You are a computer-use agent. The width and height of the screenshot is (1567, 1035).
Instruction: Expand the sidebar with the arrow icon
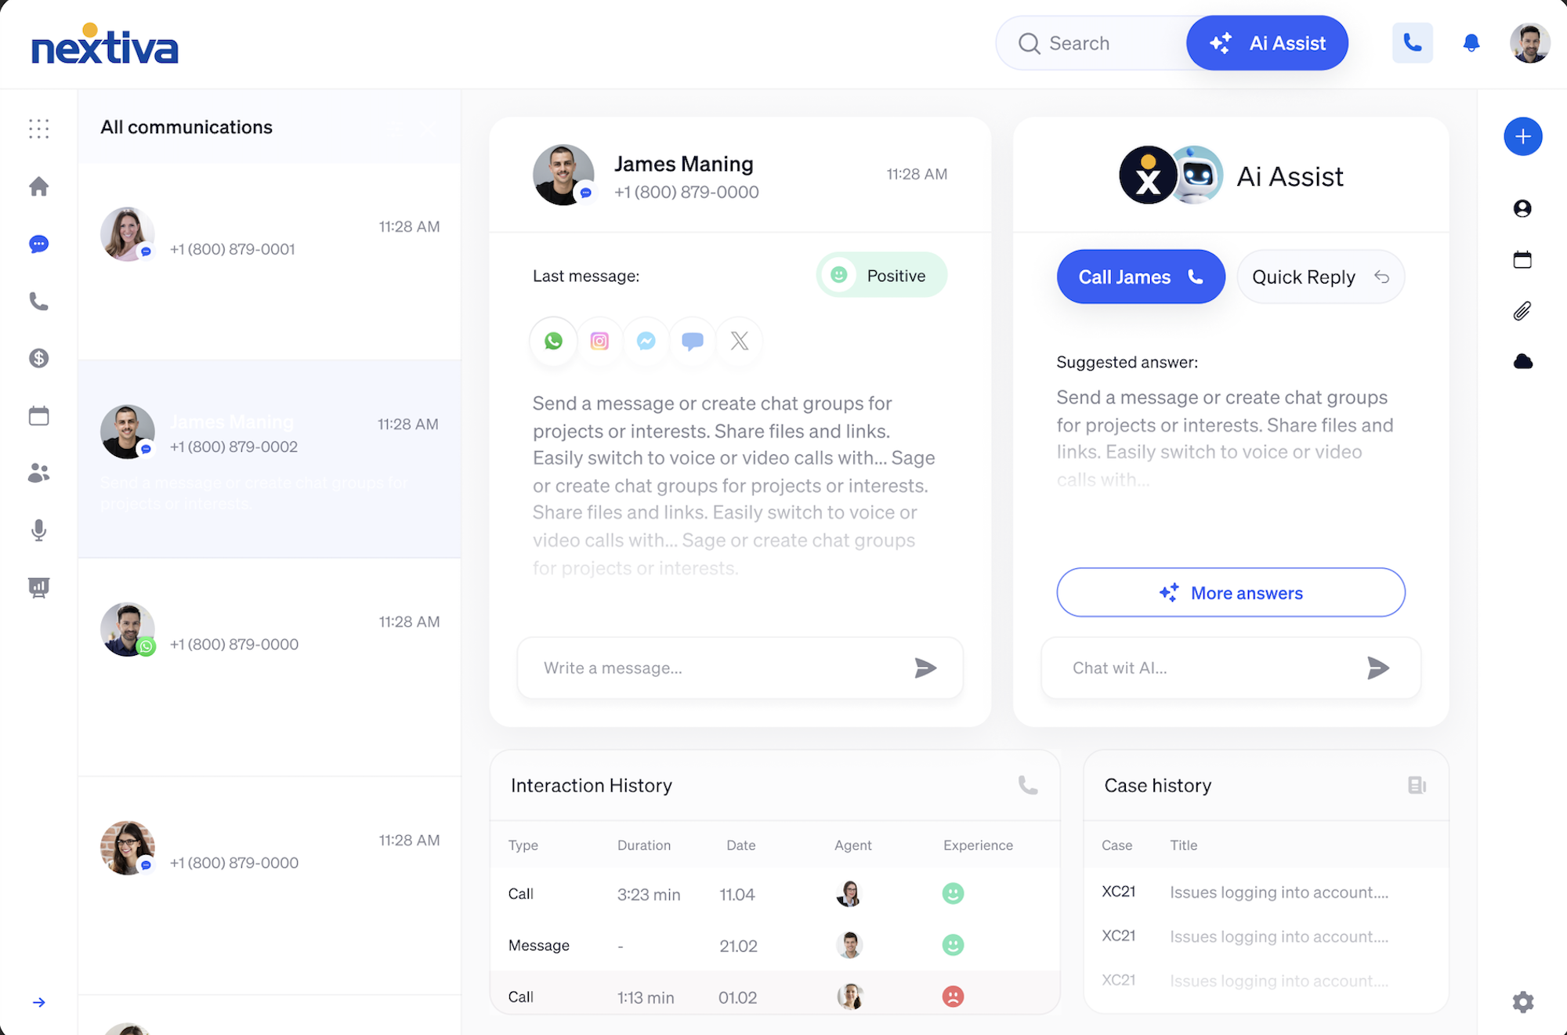point(38,1002)
